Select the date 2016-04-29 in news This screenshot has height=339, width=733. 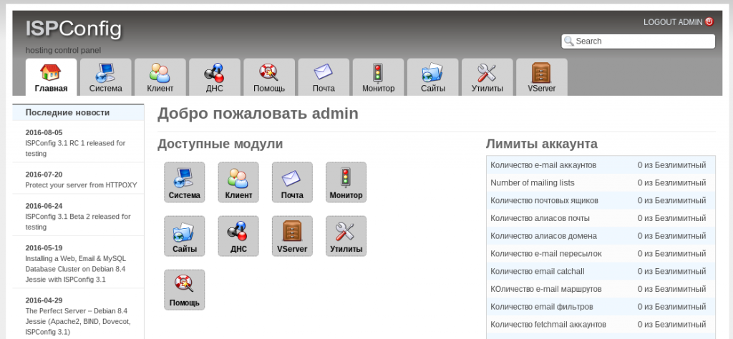point(44,300)
